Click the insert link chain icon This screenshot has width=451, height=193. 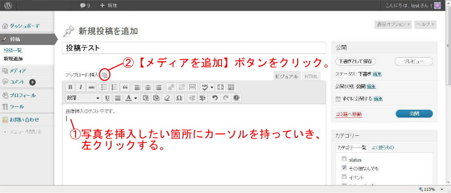(x=171, y=87)
